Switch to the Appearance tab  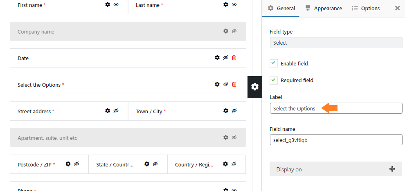323,8
